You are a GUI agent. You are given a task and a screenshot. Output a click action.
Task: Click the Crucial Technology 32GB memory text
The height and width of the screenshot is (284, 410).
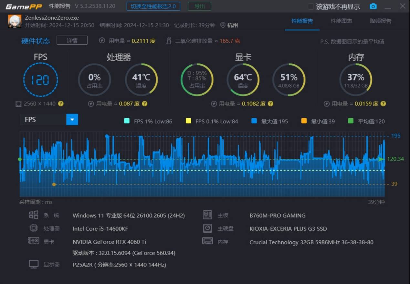pos(311,242)
